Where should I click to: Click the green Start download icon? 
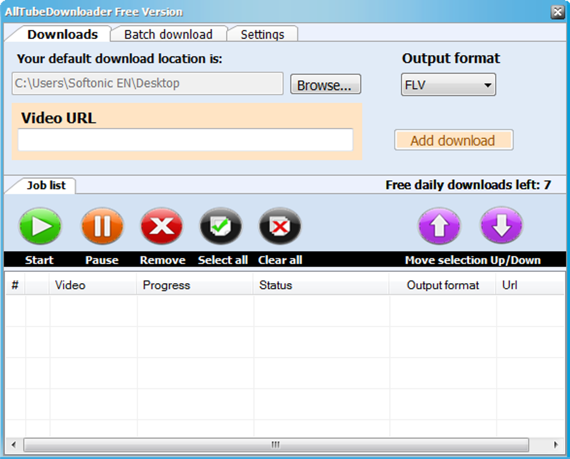pyautogui.click(x=40, y=226)
